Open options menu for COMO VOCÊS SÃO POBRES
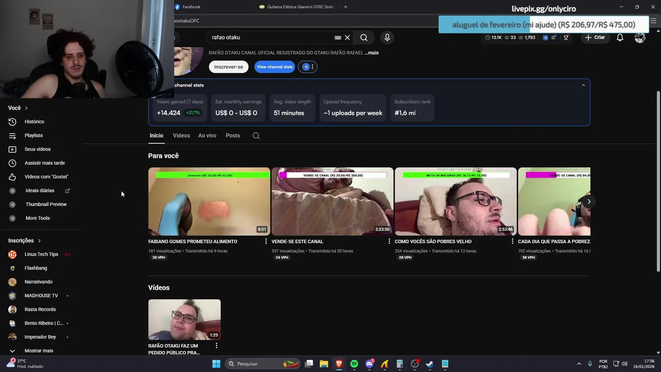 point(512,241)
